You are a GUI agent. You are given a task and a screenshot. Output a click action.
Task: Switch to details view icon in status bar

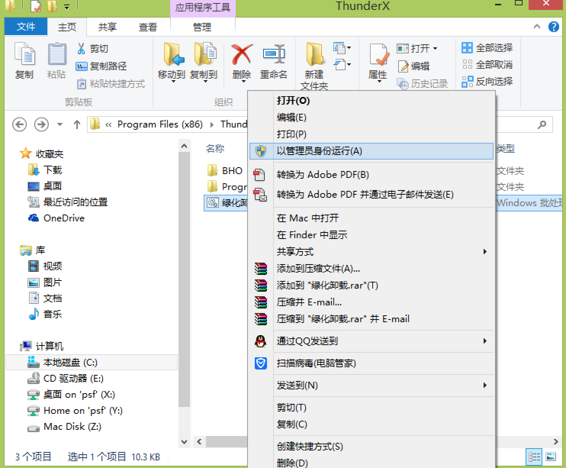(x=534, y=457)
